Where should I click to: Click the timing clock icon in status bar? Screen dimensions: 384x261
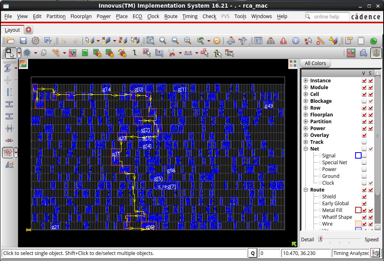pos(376,253)
